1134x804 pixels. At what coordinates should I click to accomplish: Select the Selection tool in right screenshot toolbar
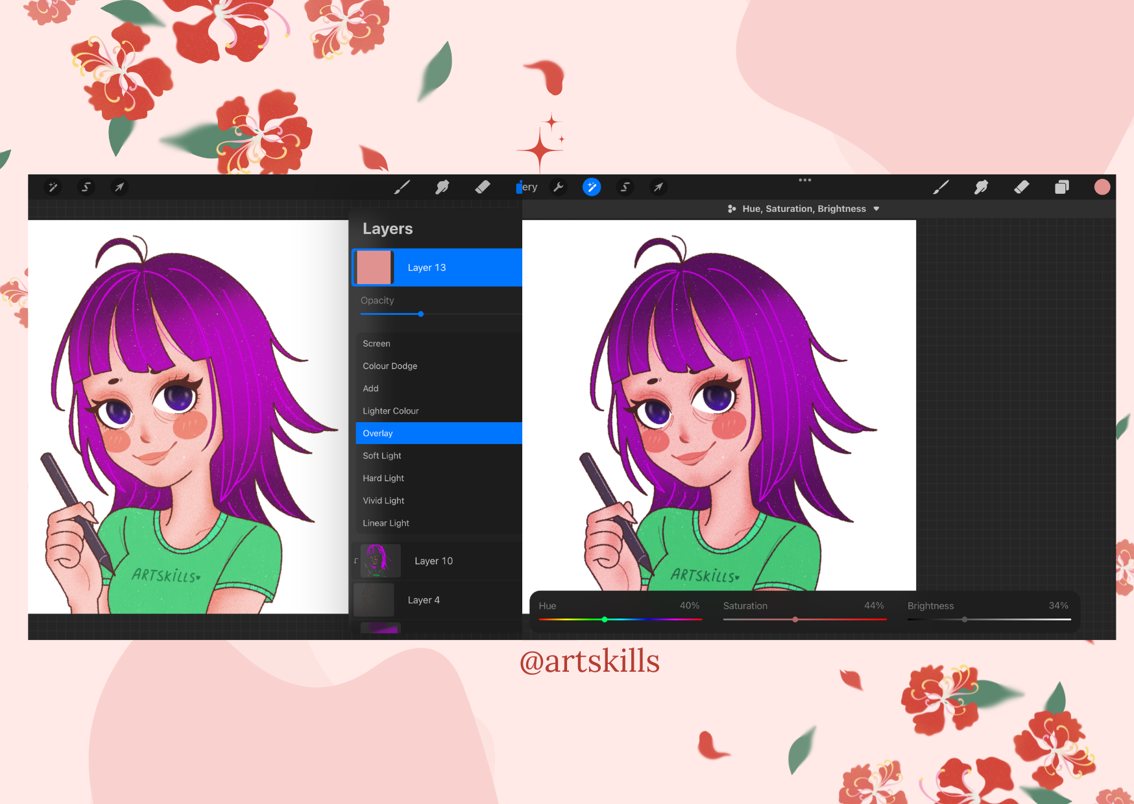pos(625,187)
